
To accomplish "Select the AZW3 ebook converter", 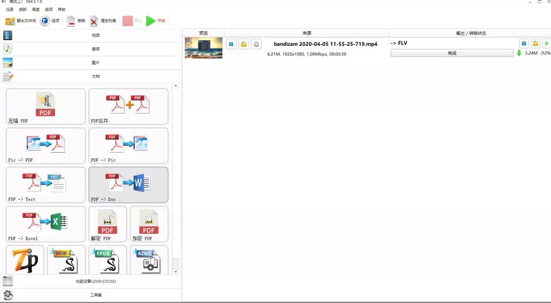I will (x=149, y=260).
